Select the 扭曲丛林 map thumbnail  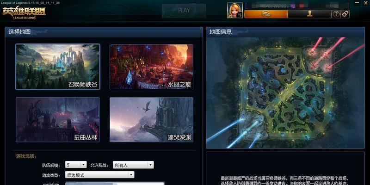(57, 120)
